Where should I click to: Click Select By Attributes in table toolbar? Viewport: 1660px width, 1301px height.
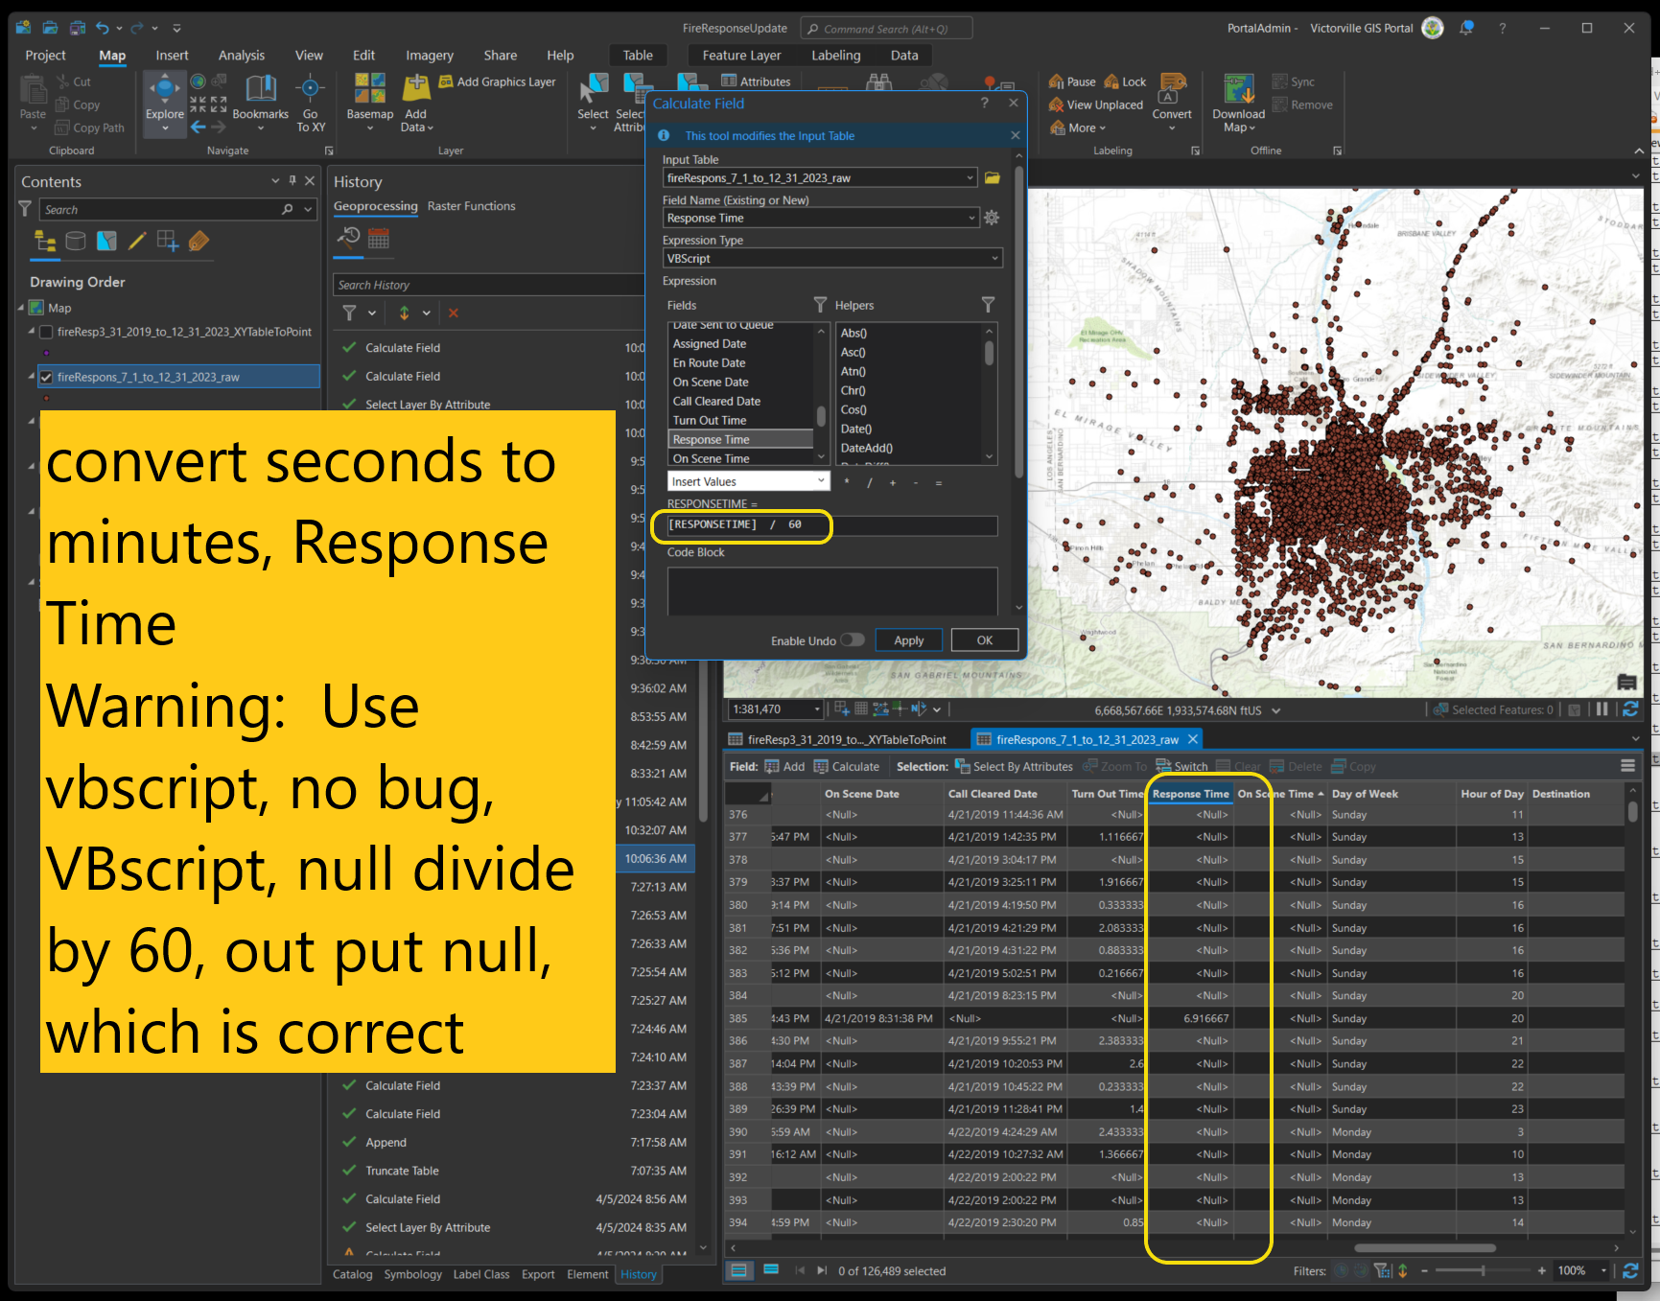coord(1014,766)
